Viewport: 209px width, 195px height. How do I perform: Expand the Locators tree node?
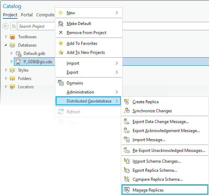[6, 87]
